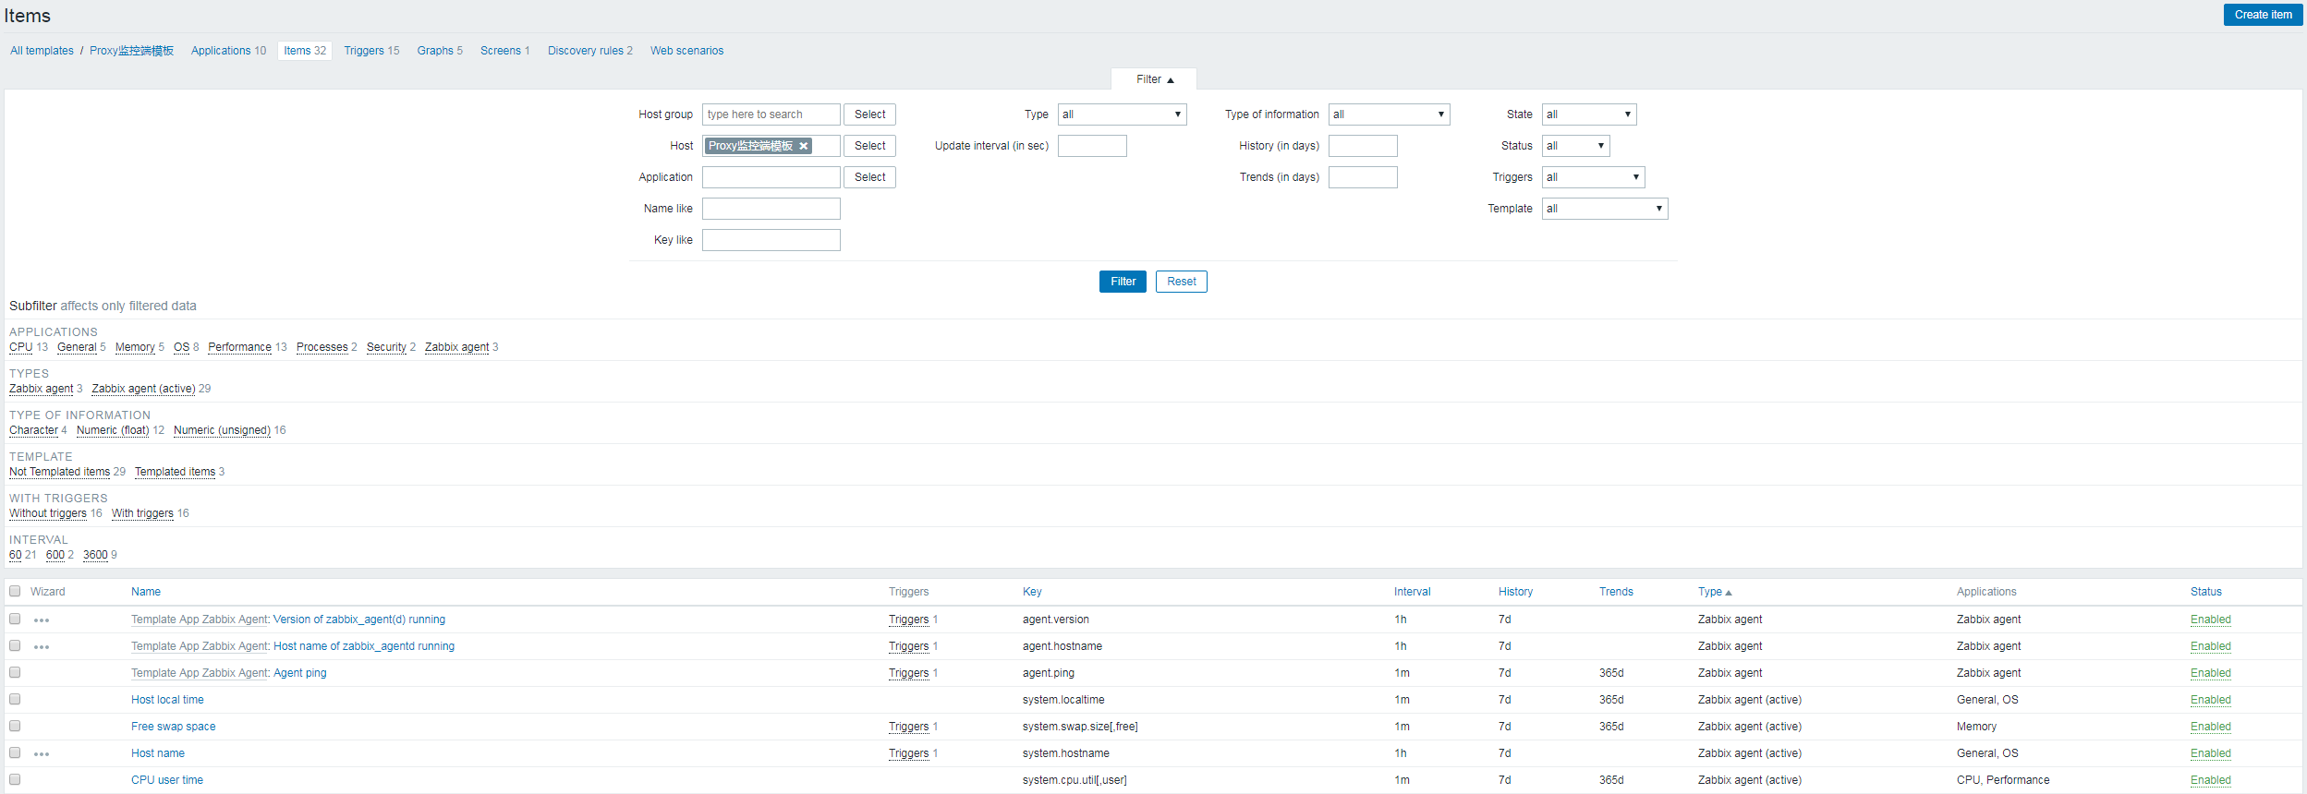Apply Zabbix agent (active) type subfilter
Image resolution: width=2307 pixels, height=794 pixels.
[x=143, y=389]
